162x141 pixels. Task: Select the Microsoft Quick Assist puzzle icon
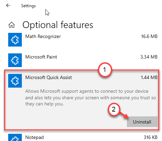click(15, 81)
